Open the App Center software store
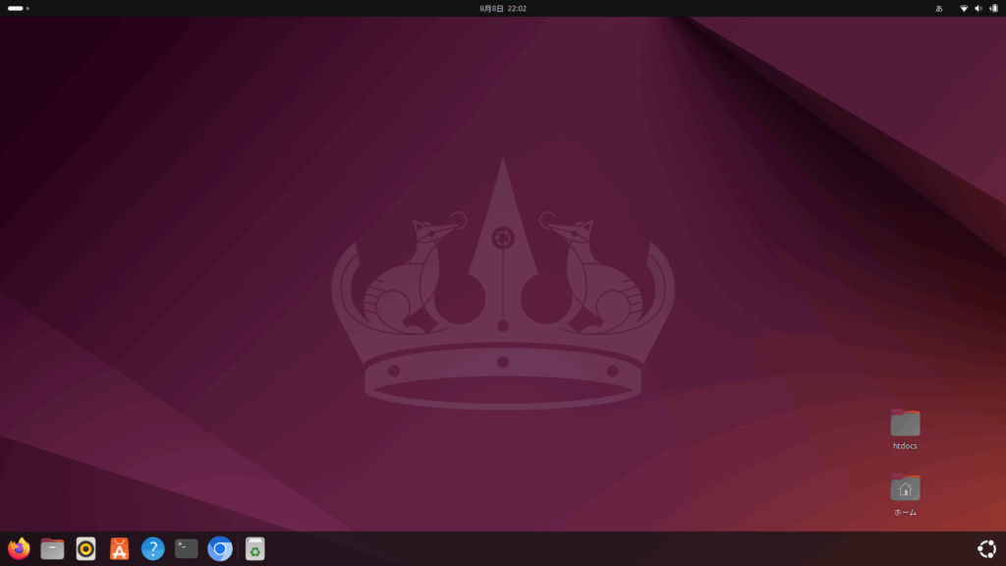Screen dimensions: 1006x566 [x=119, y=548]
